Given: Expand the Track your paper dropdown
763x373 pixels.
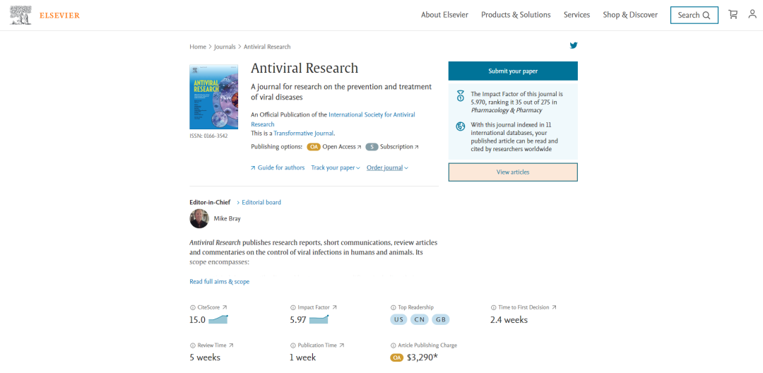Looking at the screenshot, I should [336, 167].
